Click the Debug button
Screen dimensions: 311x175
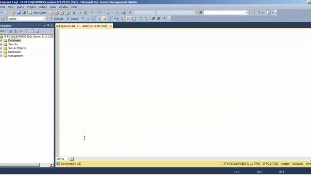72,18
